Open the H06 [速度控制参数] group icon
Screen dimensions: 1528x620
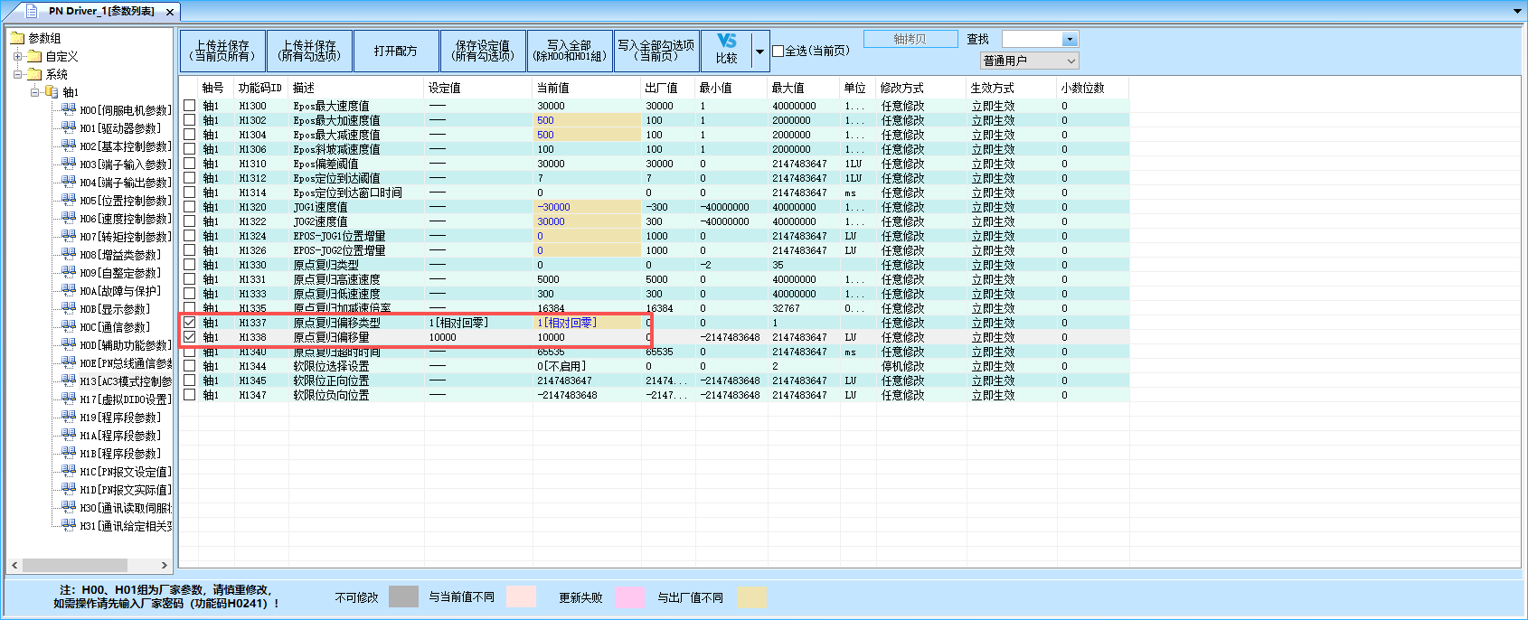tap(69, 218)
